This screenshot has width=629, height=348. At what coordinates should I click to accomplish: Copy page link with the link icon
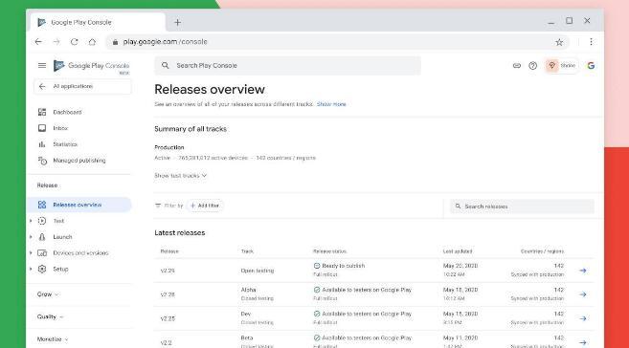point(517,66)
